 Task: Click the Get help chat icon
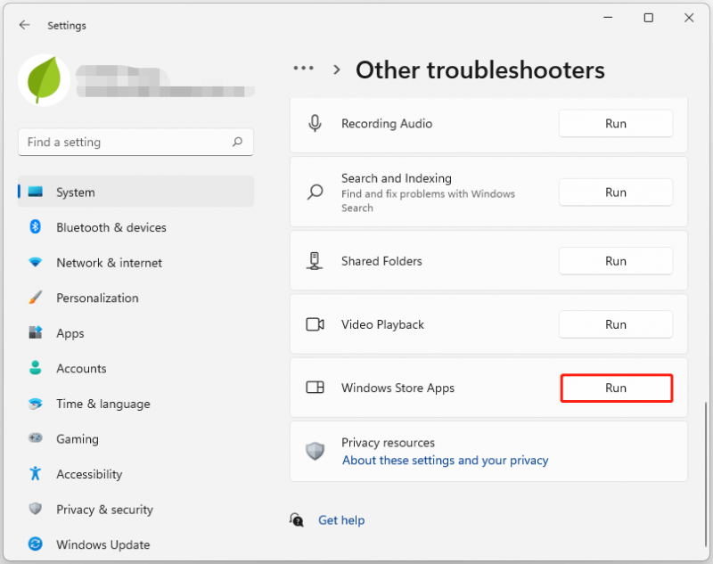[x=297, y=519]
